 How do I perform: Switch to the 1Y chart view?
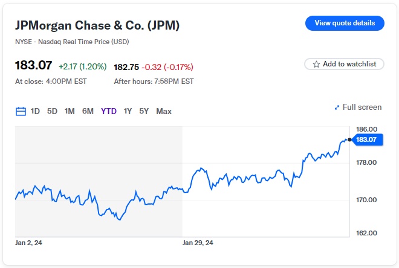(128, 111)
